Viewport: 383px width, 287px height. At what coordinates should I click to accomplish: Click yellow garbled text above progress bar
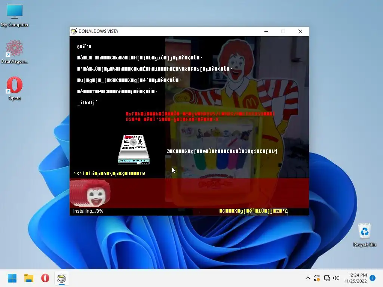(110, 173)
